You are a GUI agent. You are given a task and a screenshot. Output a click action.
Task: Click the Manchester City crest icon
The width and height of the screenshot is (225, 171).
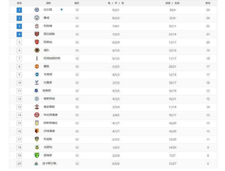coord(37,18)
